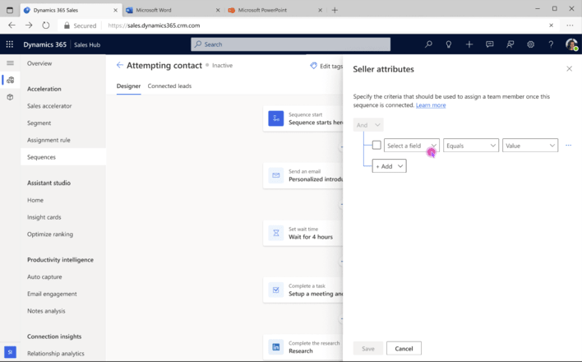This screenshot has height=362, width=582.
Task: Click the Complete a task checkmark icon
Action: pos(275,290)
